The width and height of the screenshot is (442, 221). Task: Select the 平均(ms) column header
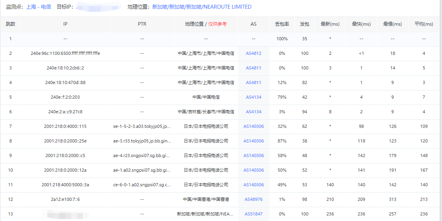point(424,24)
